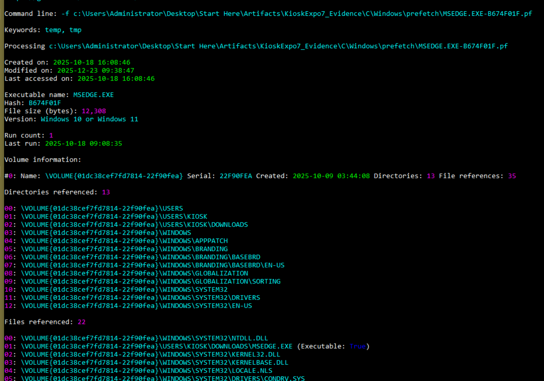Image resolution: width=544 pixels, height=381 pixels.
Task: Select the Executable name value MSEDGE.EXE
Action: coord(94,95)
